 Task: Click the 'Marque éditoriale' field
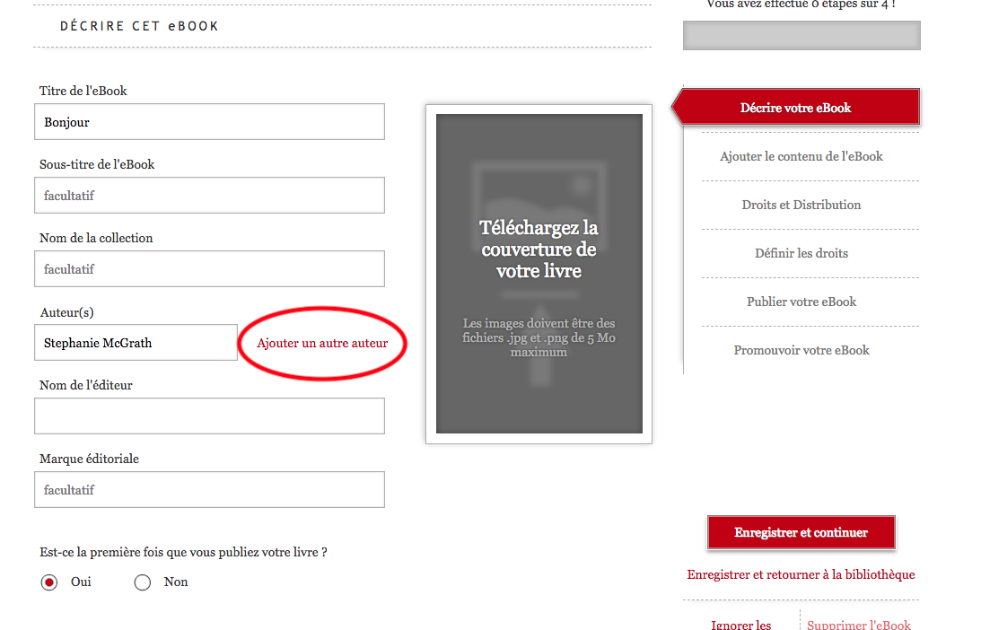tap(209, 489)
